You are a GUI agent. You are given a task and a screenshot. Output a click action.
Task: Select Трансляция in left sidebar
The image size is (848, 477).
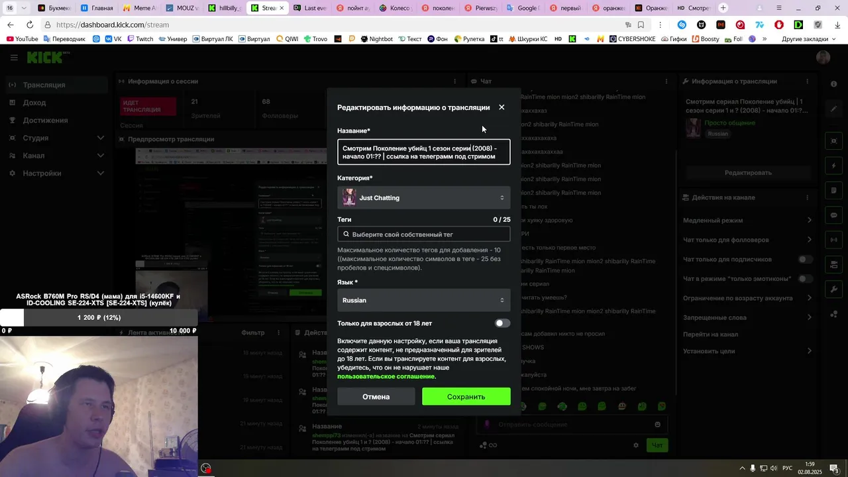coord(56,85)
